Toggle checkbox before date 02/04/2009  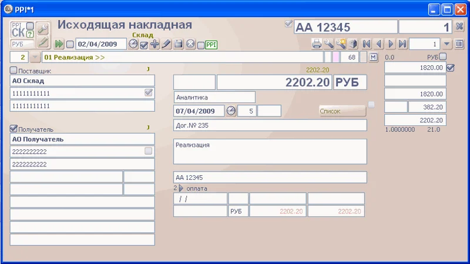coord(70,45)
